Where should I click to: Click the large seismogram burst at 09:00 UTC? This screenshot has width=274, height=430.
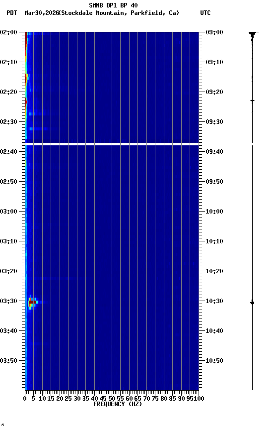click(x=253, y=38)
